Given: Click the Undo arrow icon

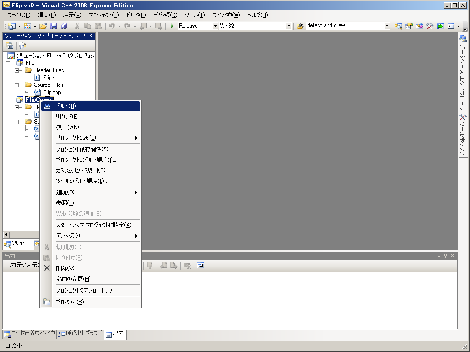Looking at the screenshot, I should coord(112,26).
